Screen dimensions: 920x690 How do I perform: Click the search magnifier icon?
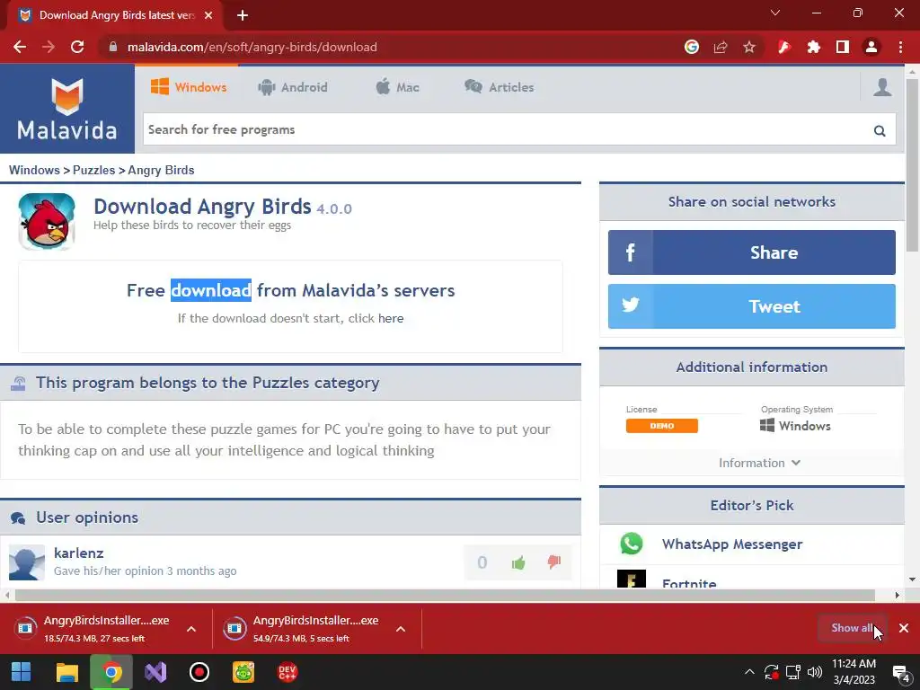879,130
